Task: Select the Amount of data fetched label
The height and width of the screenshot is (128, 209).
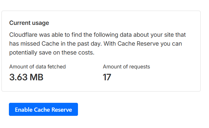Action: pos(37,67)
